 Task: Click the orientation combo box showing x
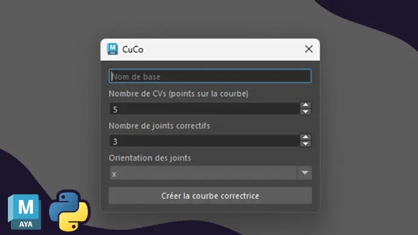click(x=210, y=173)
